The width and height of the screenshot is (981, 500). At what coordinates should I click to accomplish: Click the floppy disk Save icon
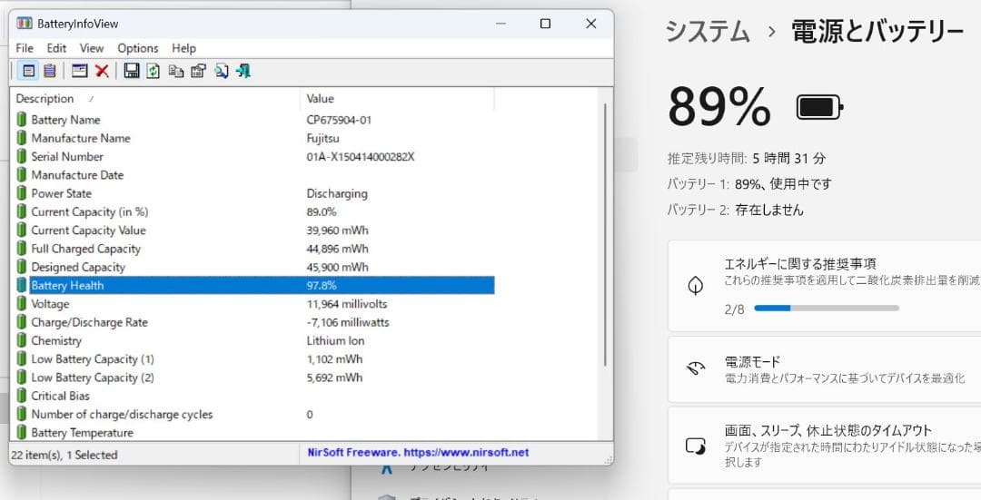(132, 71)
